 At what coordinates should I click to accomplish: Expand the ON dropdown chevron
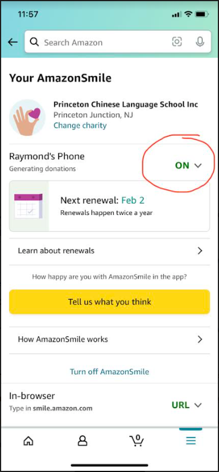tap(198, 165)
